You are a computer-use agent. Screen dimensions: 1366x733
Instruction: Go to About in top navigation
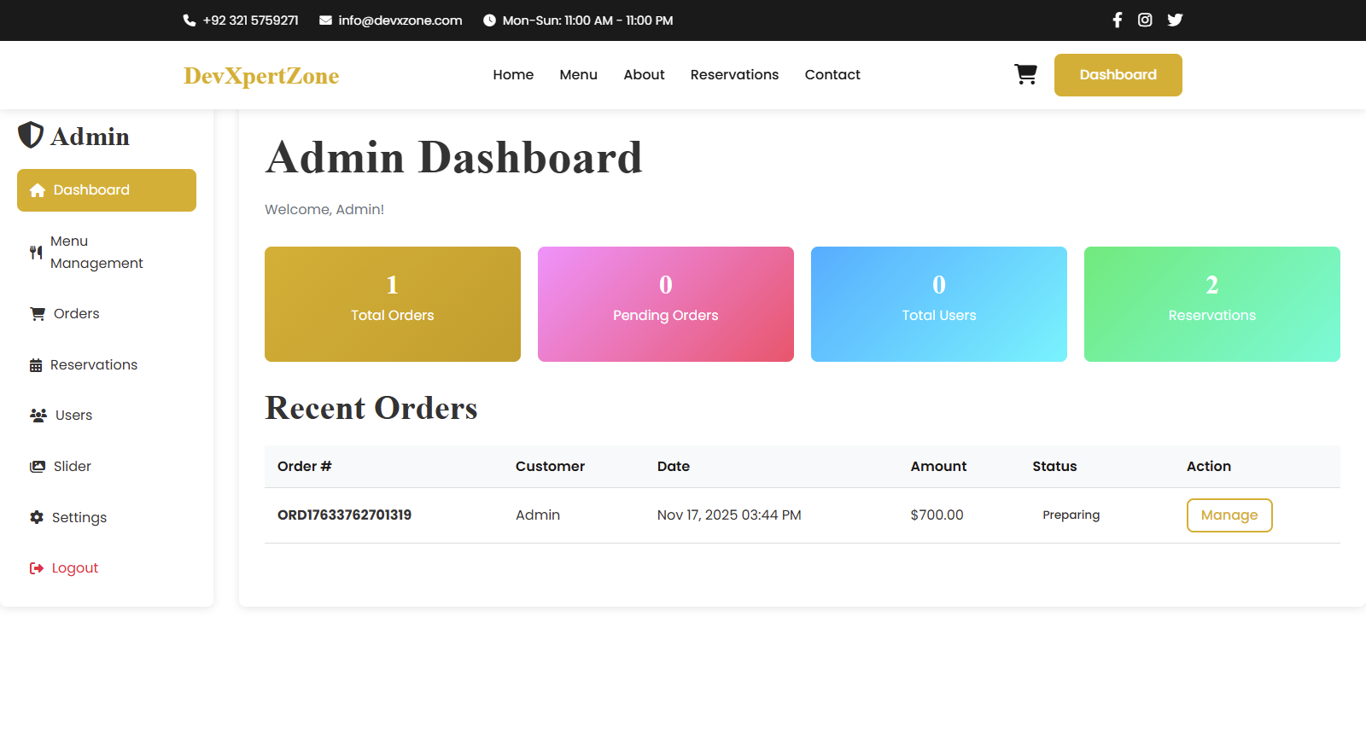pos(644,75)
